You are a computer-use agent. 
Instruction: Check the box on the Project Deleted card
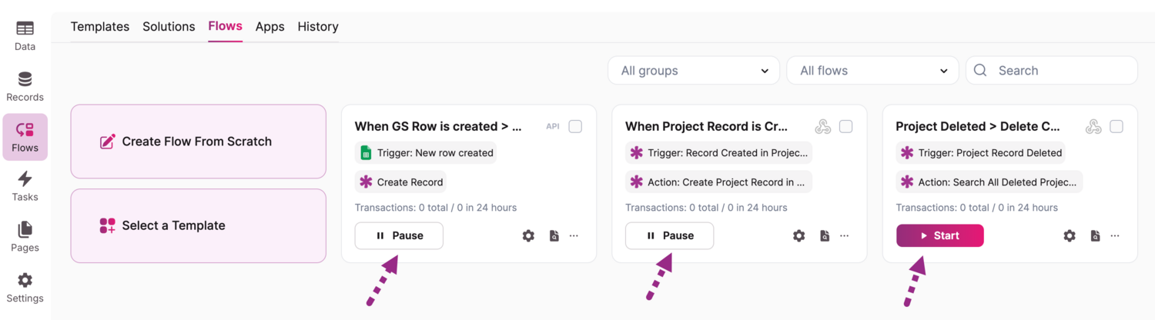(x=1116, y=126)
